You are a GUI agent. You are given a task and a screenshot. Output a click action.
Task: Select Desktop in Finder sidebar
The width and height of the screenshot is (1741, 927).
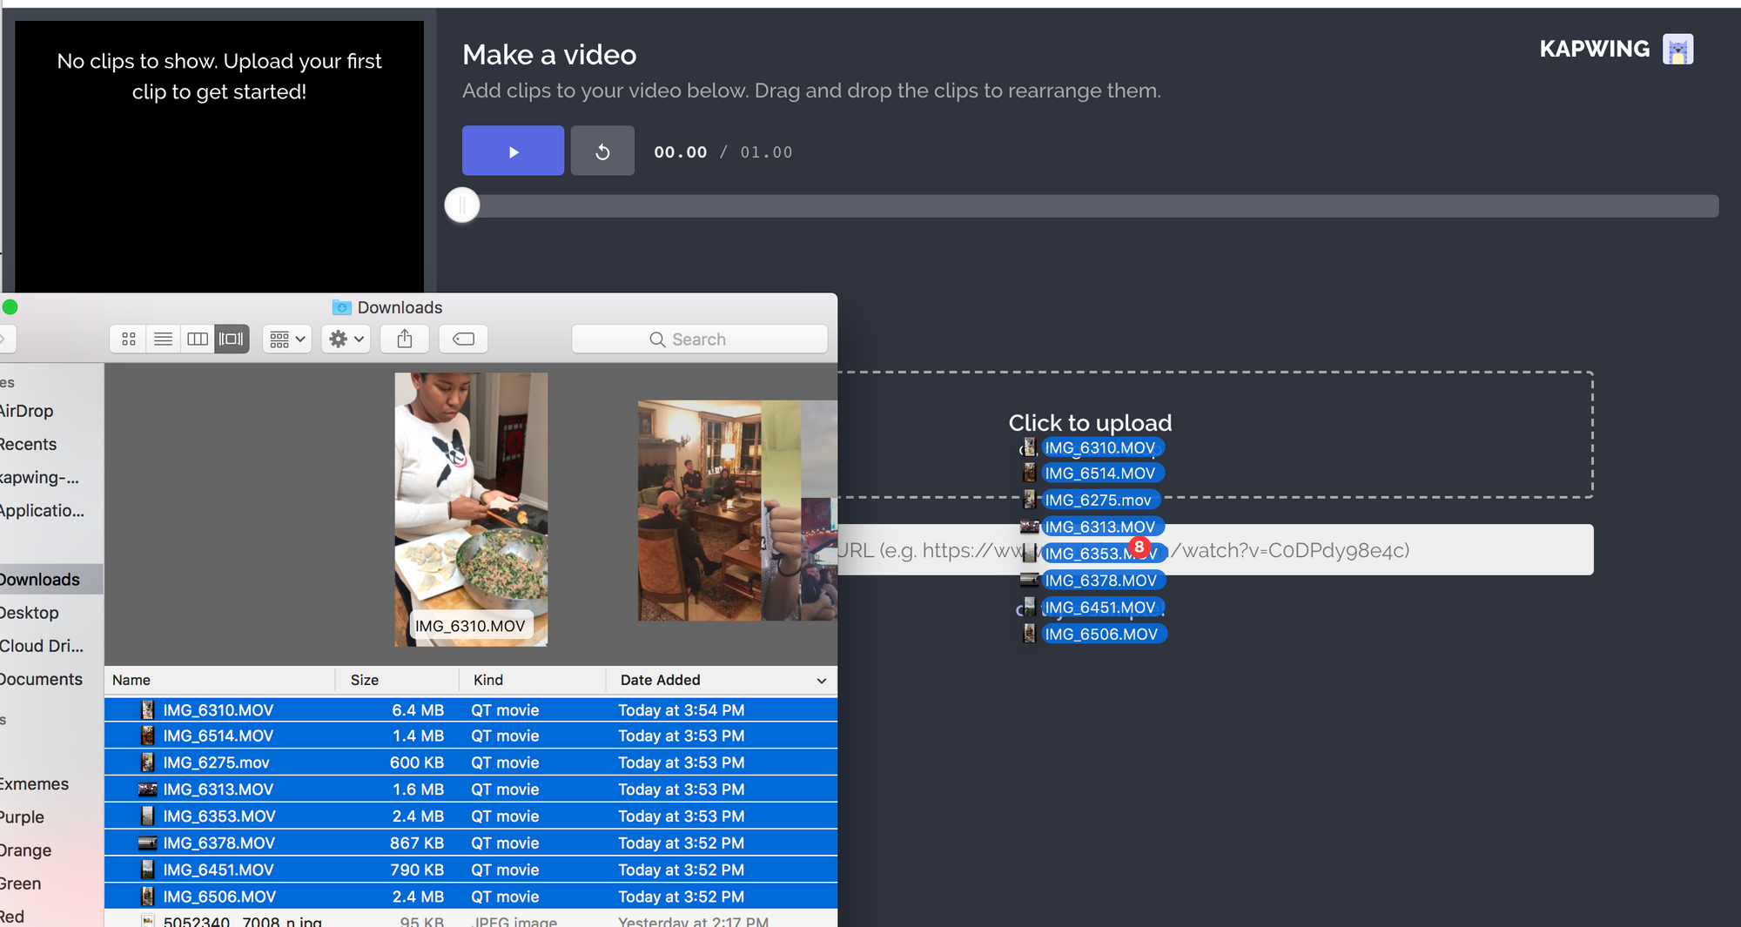coord(30,613)
